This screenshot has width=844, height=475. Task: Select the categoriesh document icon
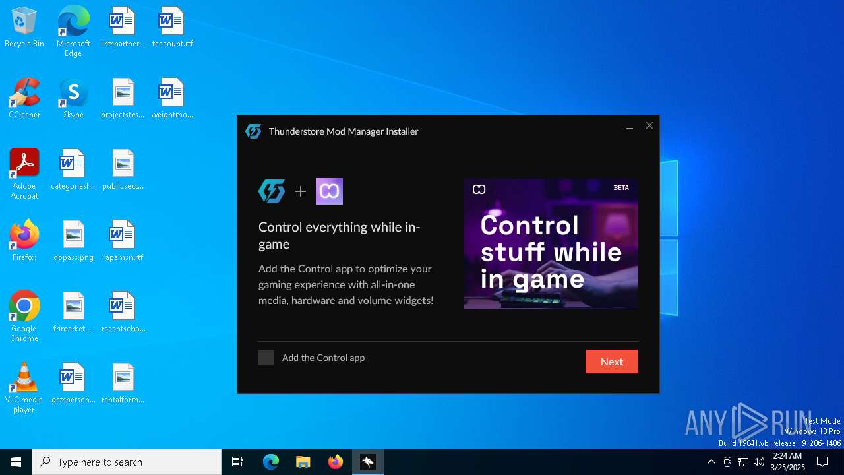73,170
